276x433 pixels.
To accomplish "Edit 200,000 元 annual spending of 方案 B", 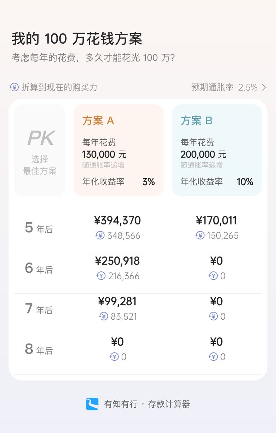I will pyautogui.click(x=203, y=154).
